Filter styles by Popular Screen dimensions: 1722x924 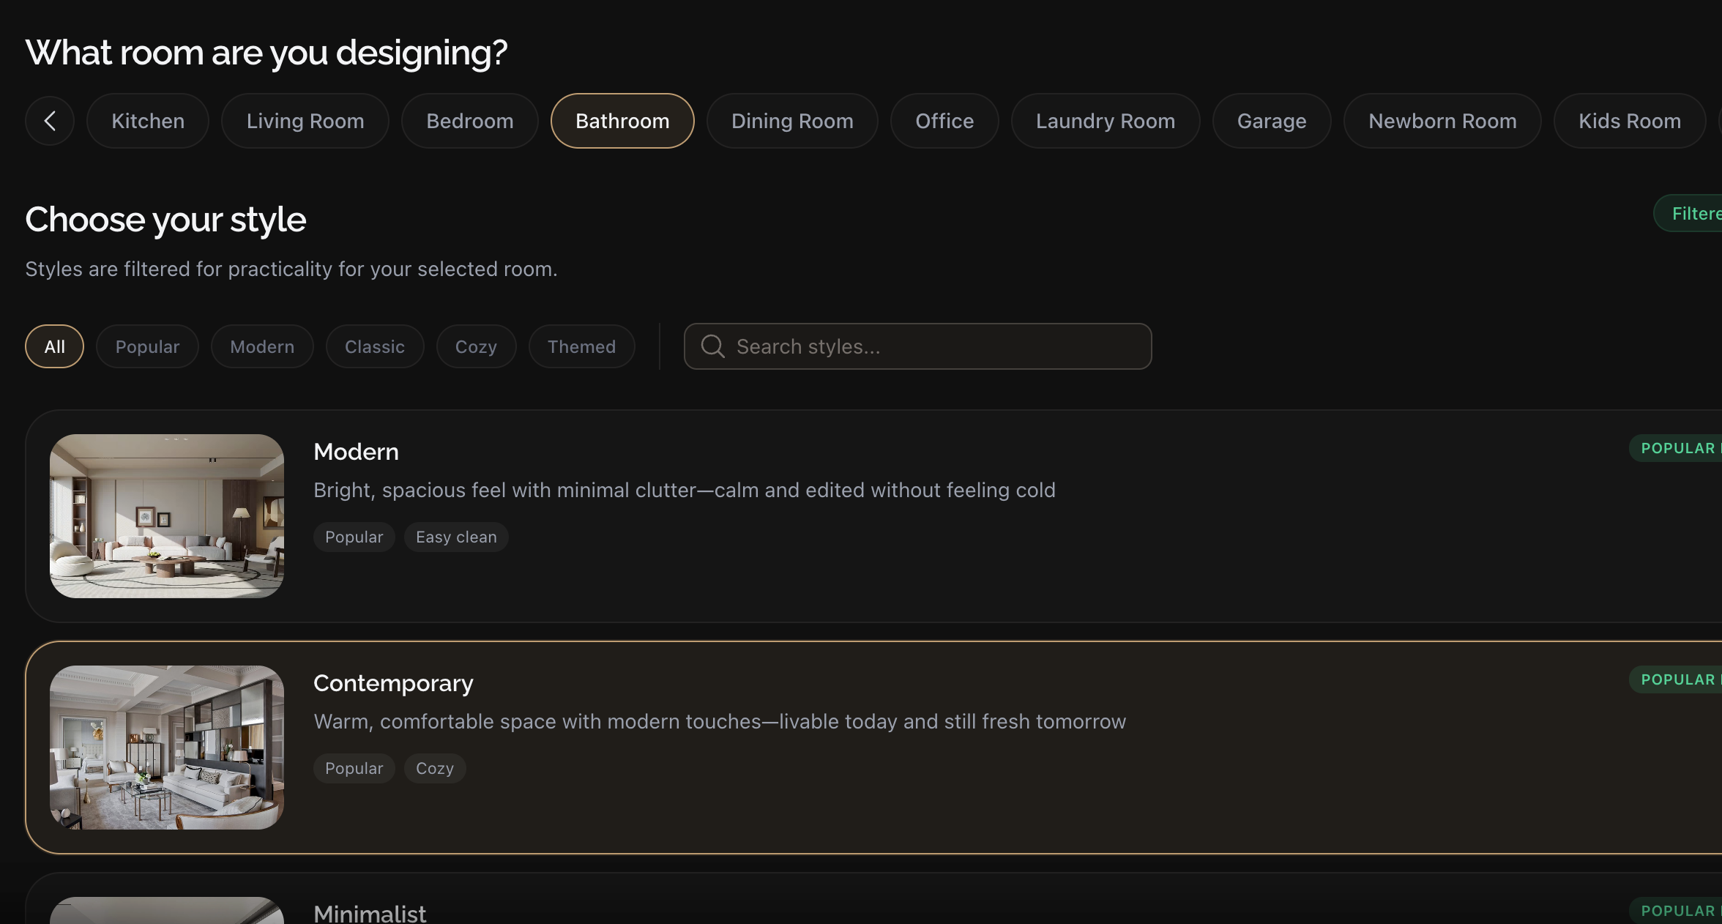click(x=147, y=346)
